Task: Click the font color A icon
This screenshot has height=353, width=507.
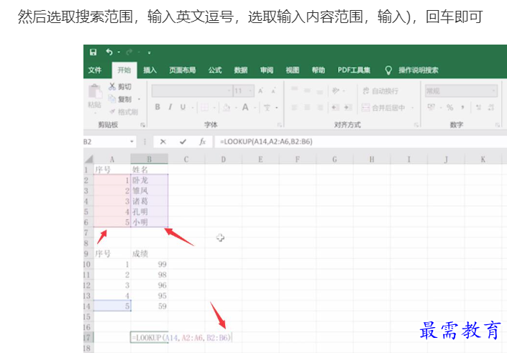Action: pos(245,107)
